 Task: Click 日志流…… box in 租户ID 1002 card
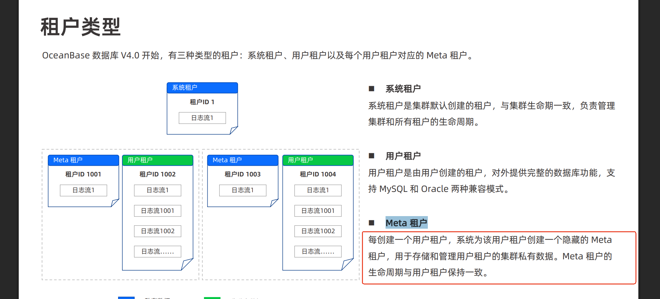click(x=158, y=252)
